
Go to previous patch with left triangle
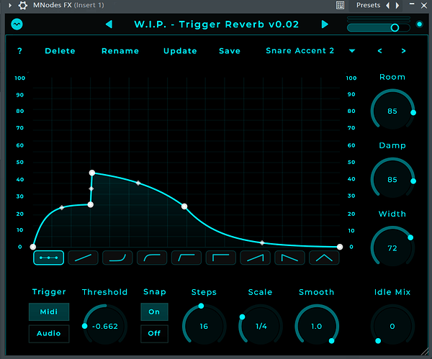coord(109,24)
